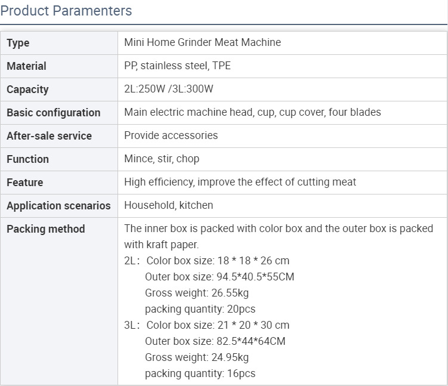Click the packing quantity: 16pcs line

[200, 373]
